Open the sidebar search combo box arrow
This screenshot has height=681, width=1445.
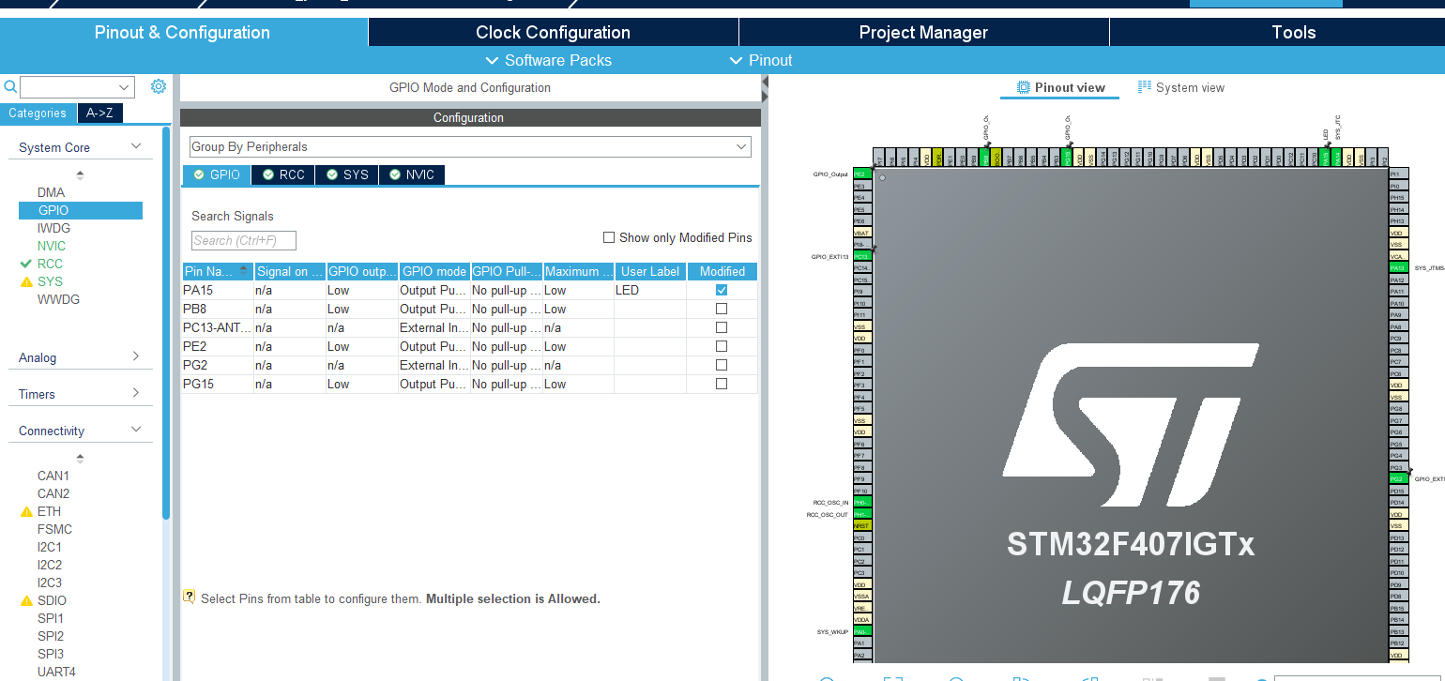point(125,87)
